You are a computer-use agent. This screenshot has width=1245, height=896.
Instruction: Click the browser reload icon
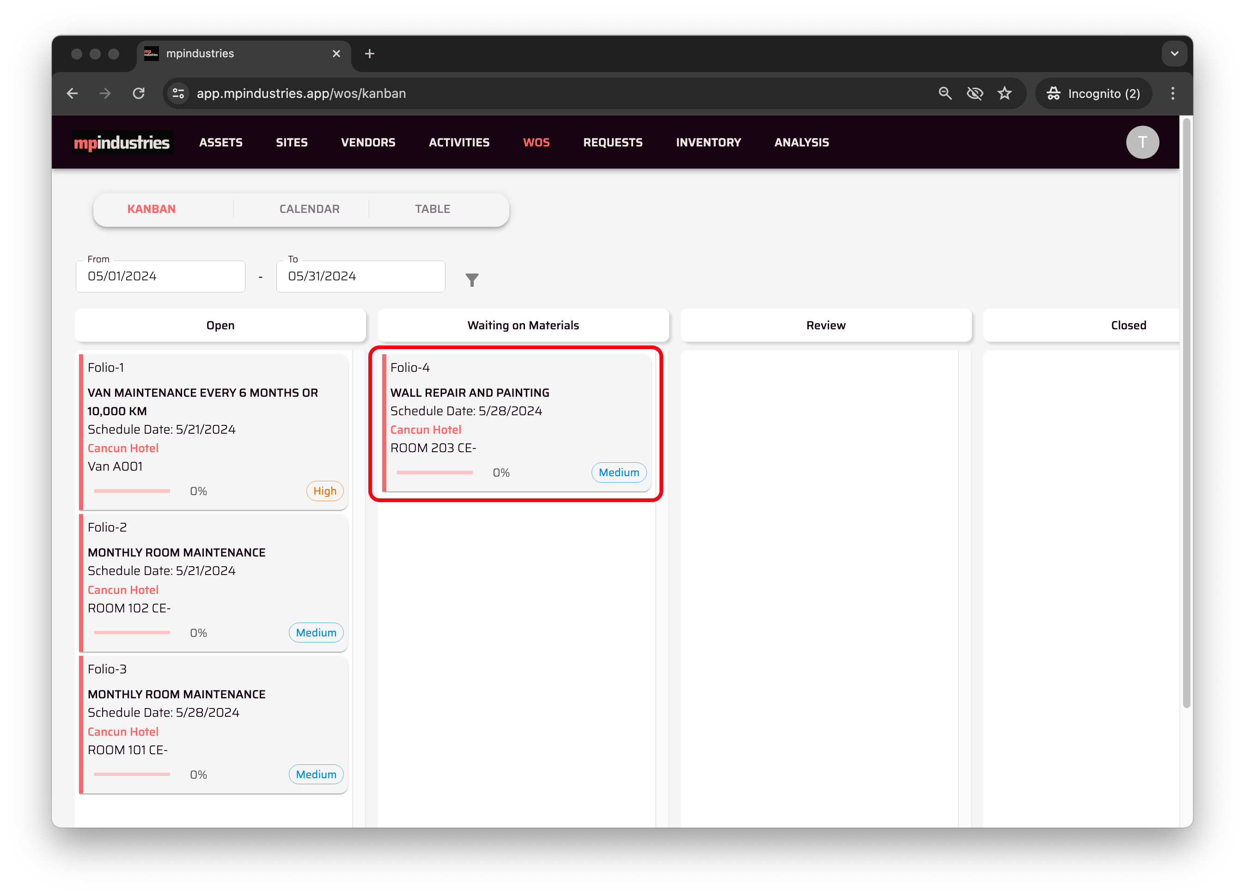point(139,93)
